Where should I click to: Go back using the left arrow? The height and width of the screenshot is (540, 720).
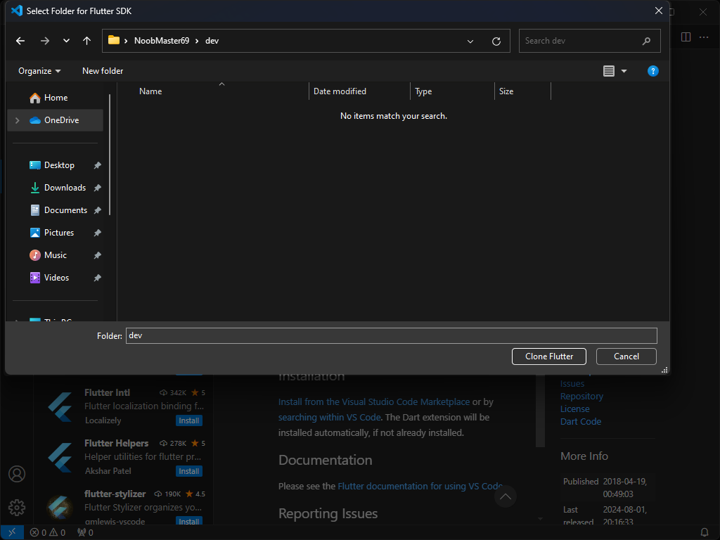pyautogui.click(x=20, y=41)
